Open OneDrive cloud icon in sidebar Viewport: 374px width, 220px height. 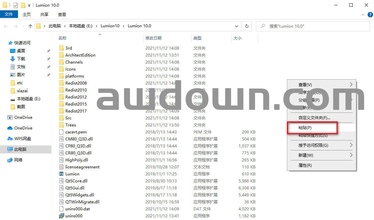click(x=10, y=128)
